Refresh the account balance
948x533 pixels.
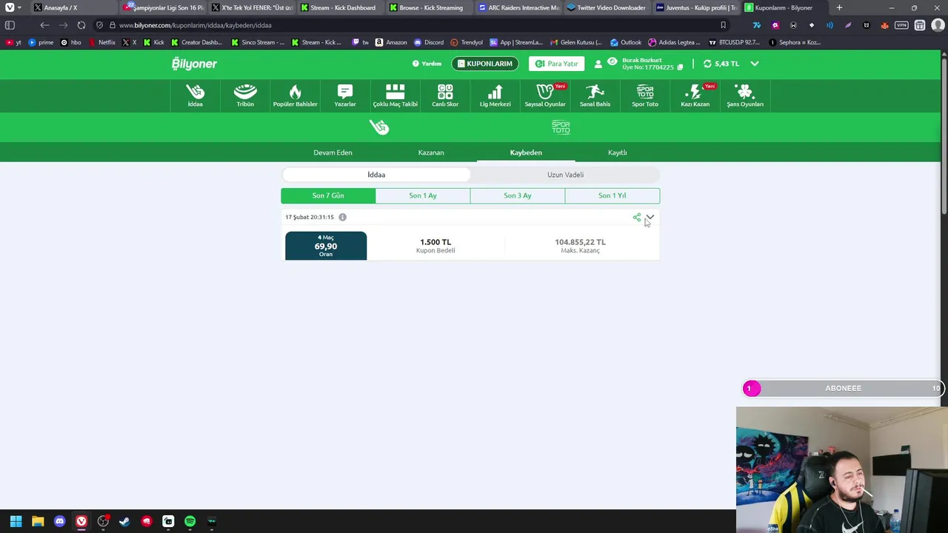pos(707,64)
